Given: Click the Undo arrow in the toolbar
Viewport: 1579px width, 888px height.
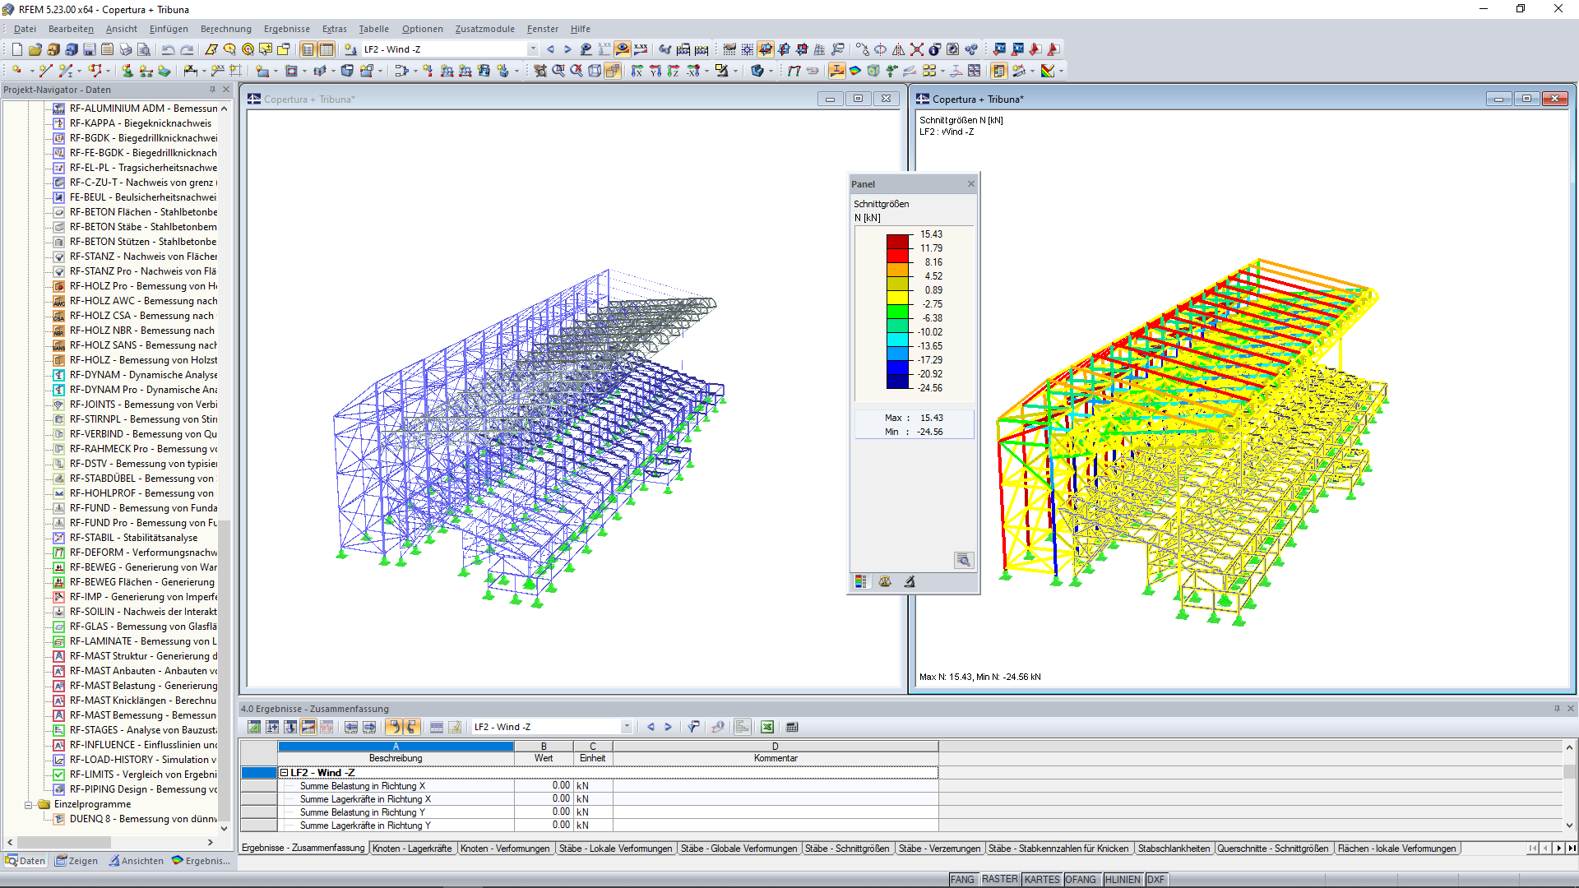Looking at the screenshot, I should point(169,49).
